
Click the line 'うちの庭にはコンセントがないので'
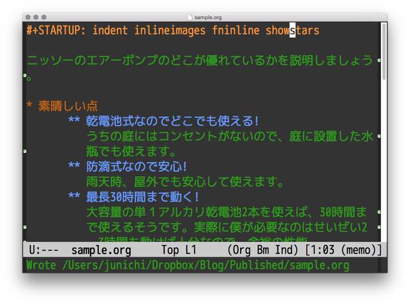click(229, 136)
